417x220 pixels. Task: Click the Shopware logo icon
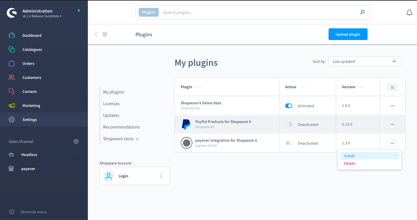pyautogui.click(x=12, y=13)
